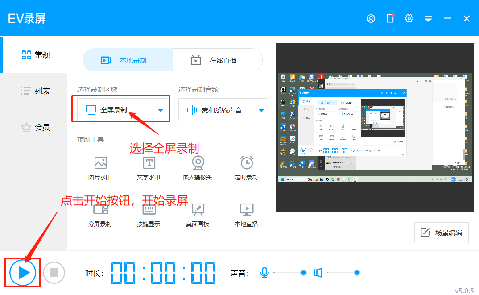Start recording with the play button
479x295 pixels.
point(23,273)
